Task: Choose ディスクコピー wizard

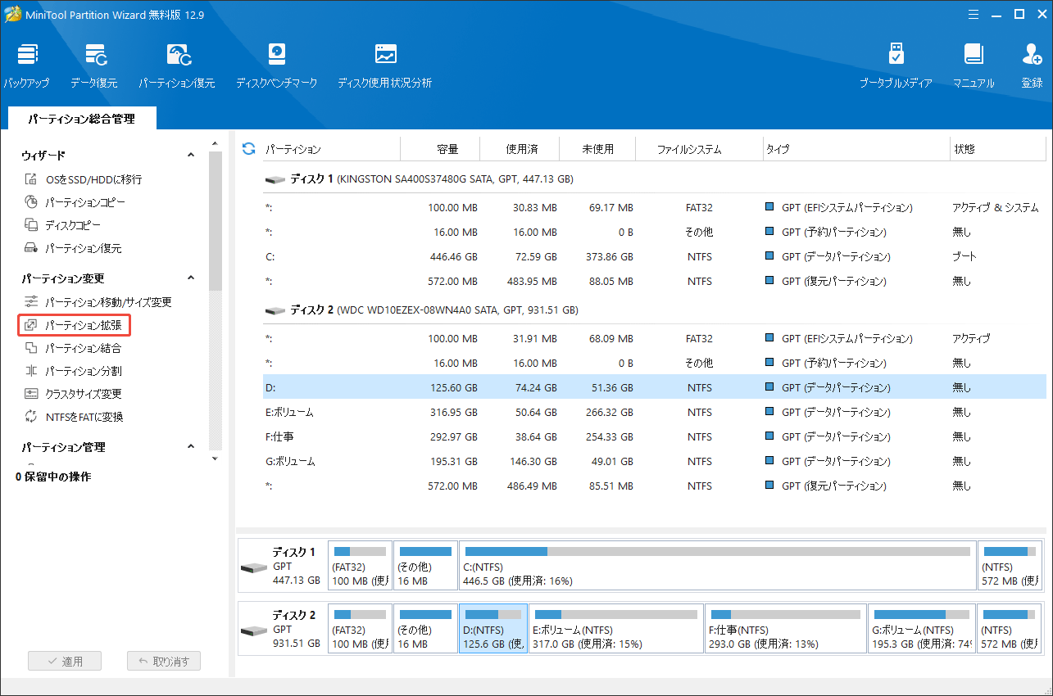Action: click(x=63, y=225)
